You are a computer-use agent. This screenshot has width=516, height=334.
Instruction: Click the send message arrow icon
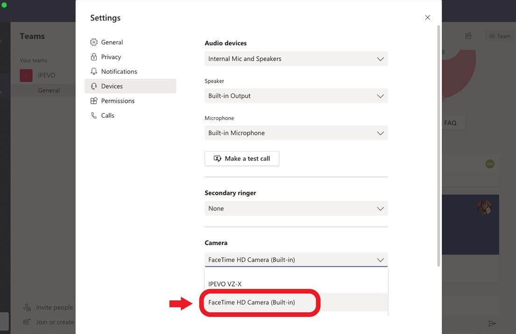(492, 323)
